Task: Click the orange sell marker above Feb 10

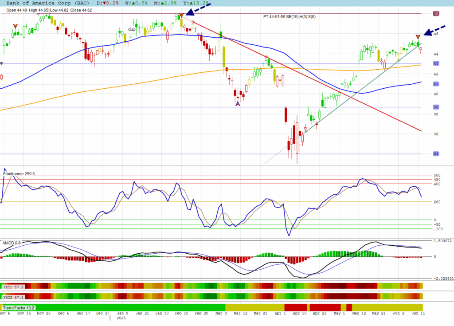Action: coord(181,15)
